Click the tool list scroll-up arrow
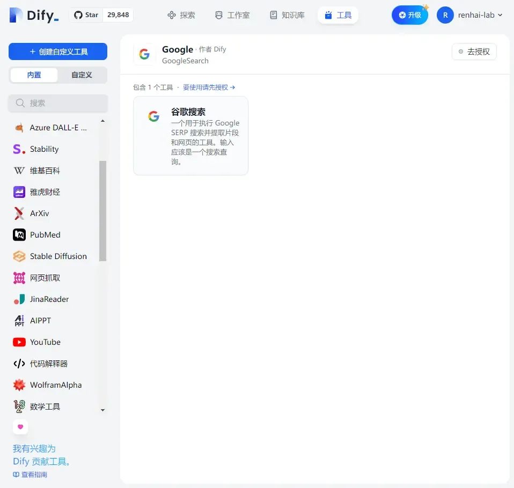 click(x=102, y=121)
